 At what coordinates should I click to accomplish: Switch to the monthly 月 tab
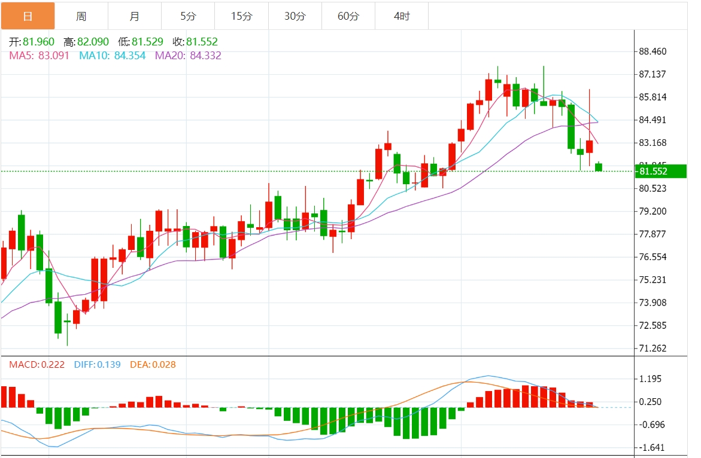pos(135,16)
